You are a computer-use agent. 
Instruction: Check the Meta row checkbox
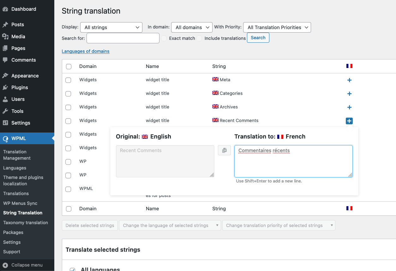pyautogui.click(x=68, y=80)
